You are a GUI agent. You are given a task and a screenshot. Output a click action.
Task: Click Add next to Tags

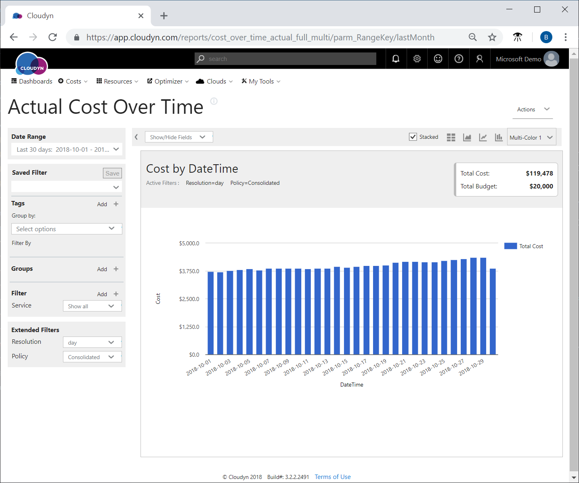pos(102,205)
